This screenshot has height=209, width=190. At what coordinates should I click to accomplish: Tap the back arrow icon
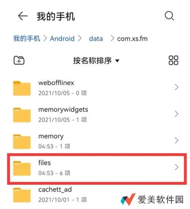23,16
